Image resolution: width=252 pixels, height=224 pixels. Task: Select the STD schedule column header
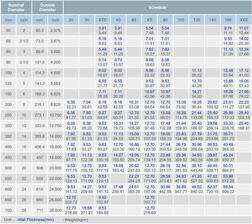coord(102,20)
